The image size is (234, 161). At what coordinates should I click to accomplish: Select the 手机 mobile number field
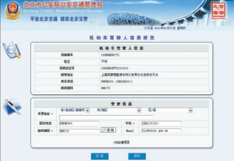click(161, 124)
